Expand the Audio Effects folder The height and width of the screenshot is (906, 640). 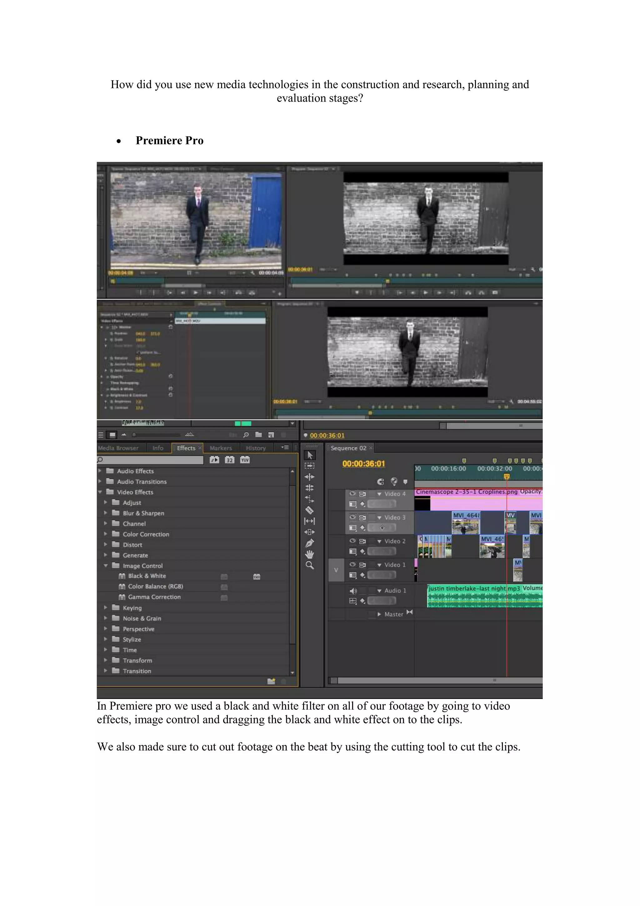100,471
